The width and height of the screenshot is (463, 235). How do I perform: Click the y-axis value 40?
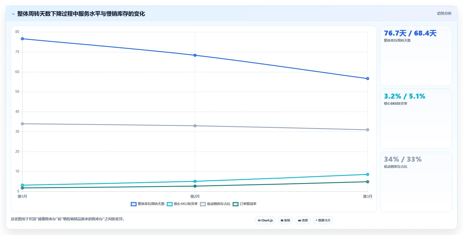tap(17, 112)
